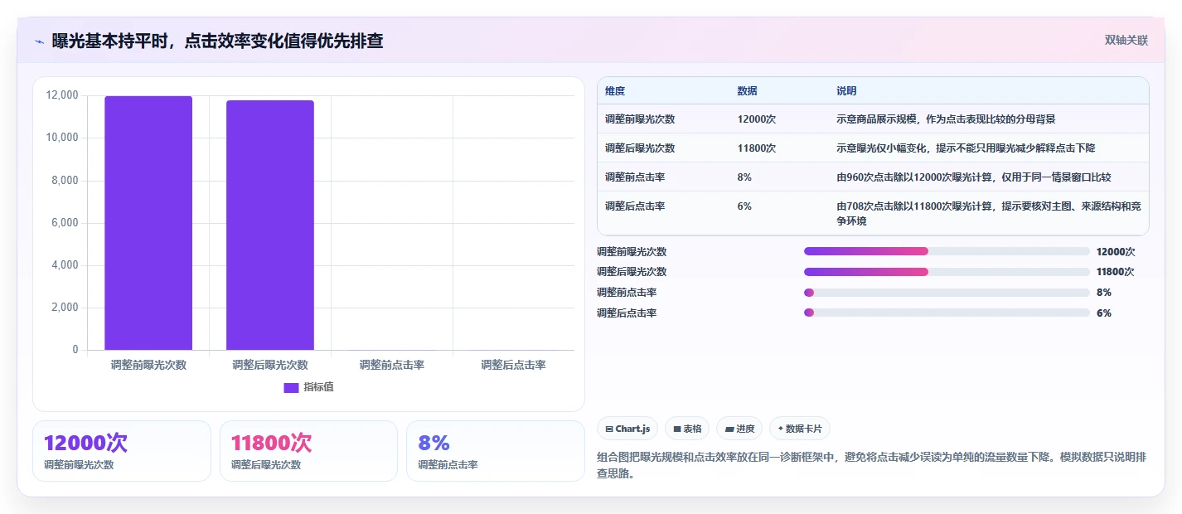Viewport: 1182px width, 514px height.
Task: Click the x-axis label 调整后点击率 in chart
Action: (x=514, y=365)
